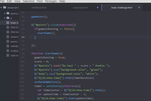Click 'function startGame(){' declaration
This screenshot has height=101, width=151.
click(x=47, y=54)
